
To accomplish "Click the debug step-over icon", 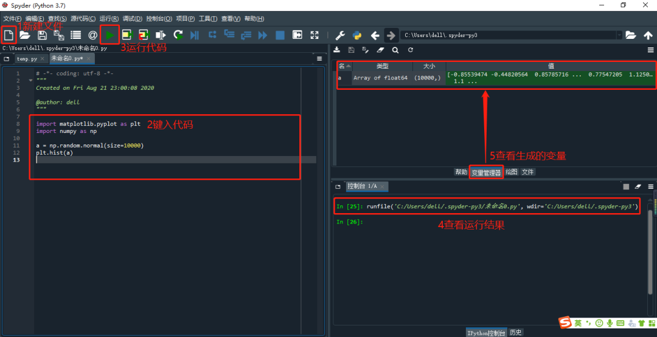I will pos(212,35).
